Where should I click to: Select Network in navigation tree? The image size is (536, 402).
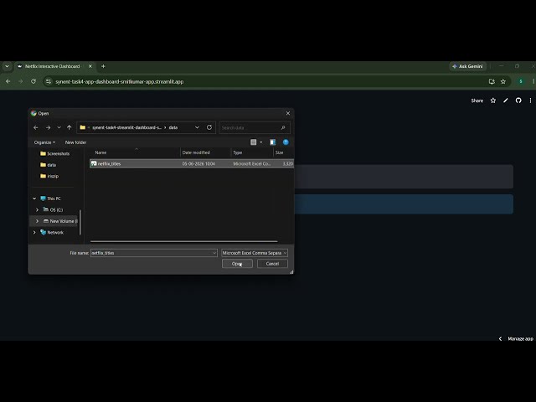tap(52, 233)
